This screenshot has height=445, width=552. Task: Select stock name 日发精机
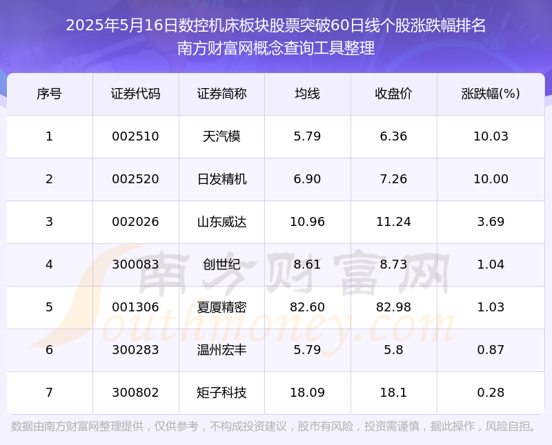point(221,179)
